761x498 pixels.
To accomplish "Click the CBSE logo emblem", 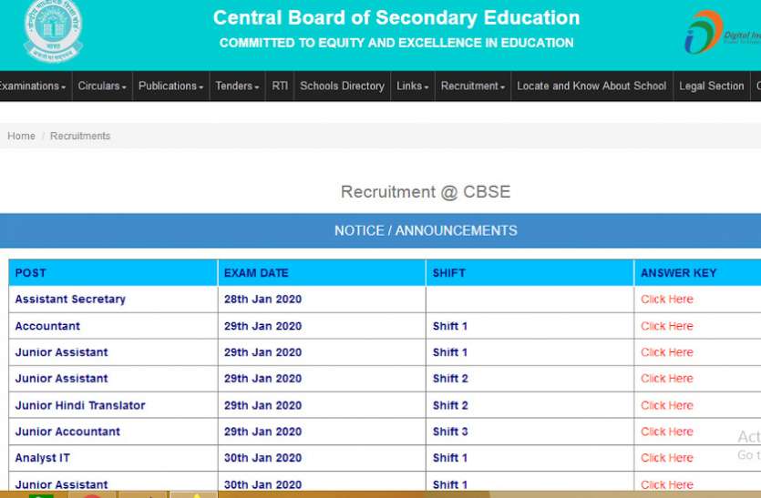I will [x=54, y=31].
